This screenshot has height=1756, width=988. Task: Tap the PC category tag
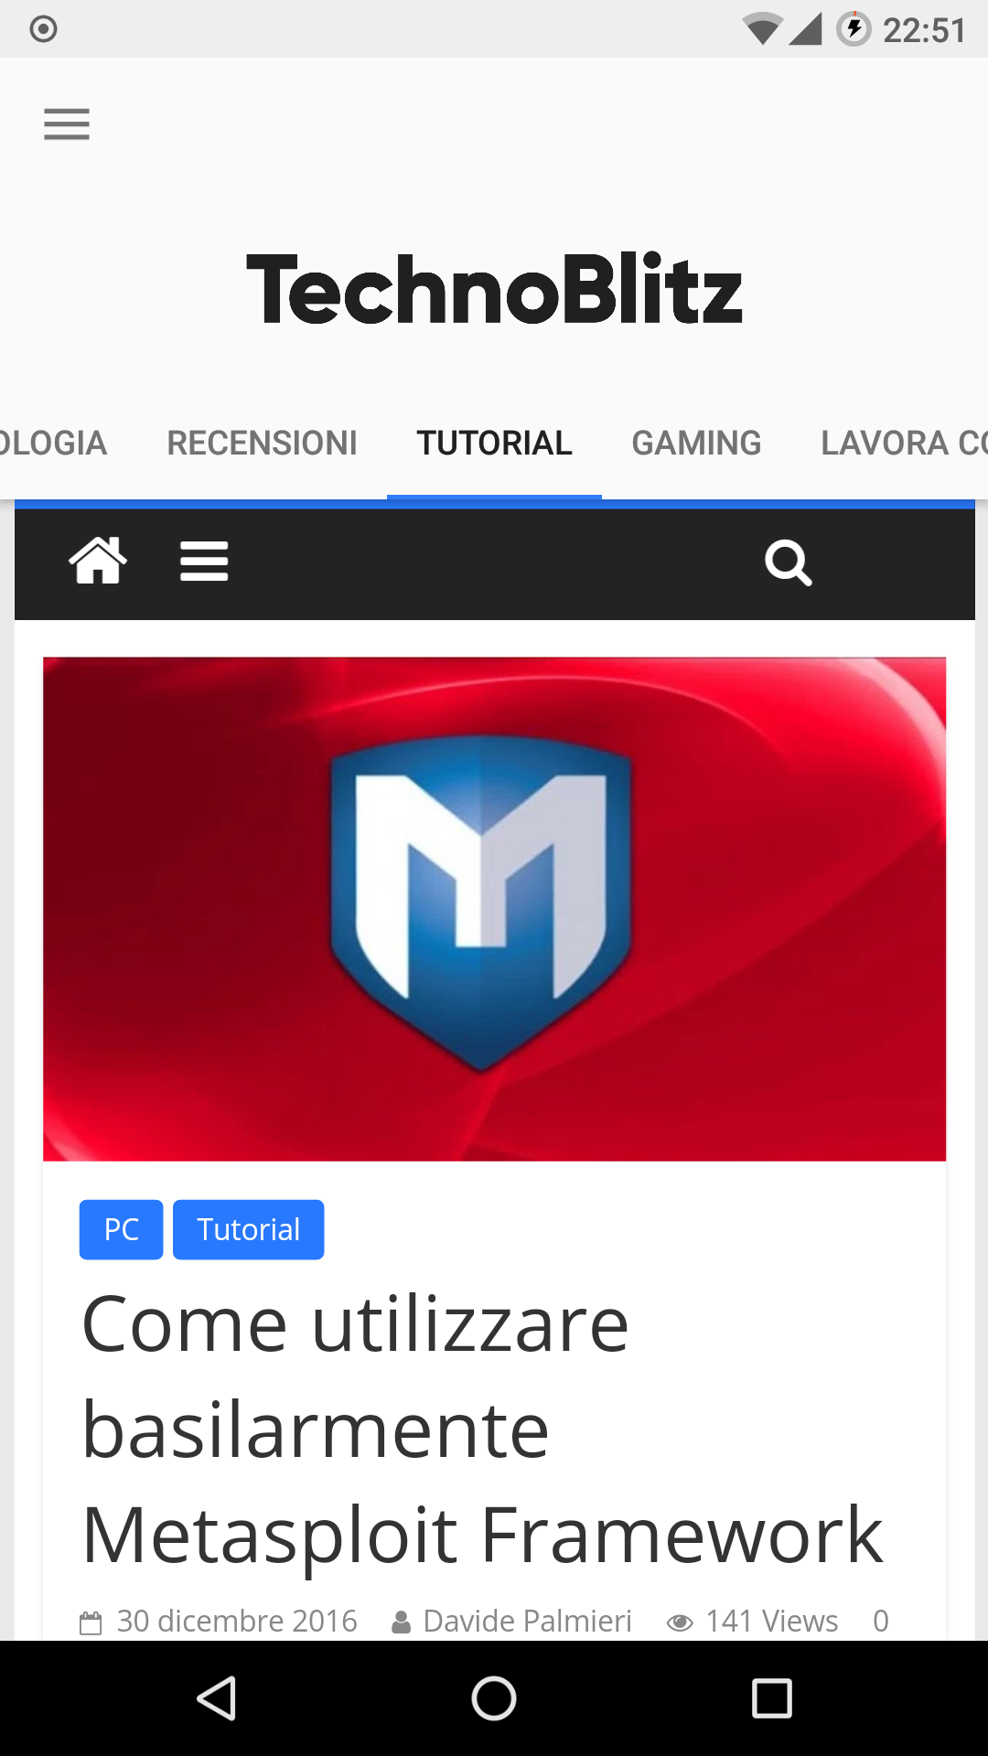pos(121,1229)
